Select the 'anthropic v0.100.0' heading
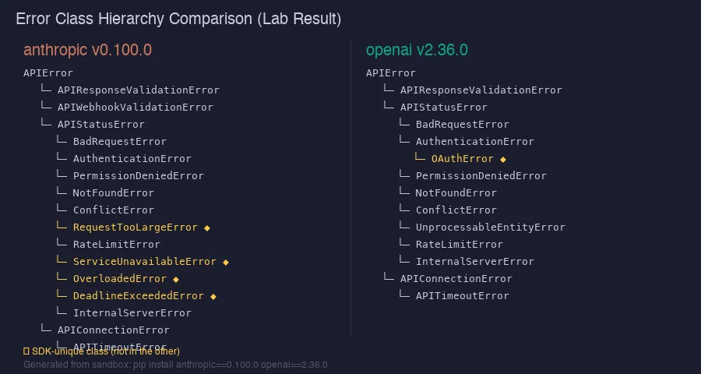The width and height of the screenshot is (701, 374). (x=87, y=50)
